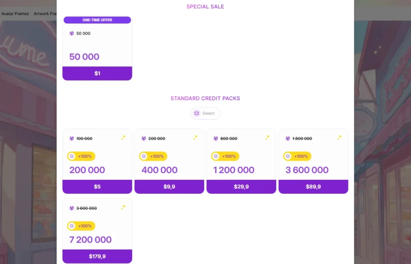Click the clock icon on the 3 600 000 pack badge
Viewport: 411px width, 264px height.
(x=288, y=156)
